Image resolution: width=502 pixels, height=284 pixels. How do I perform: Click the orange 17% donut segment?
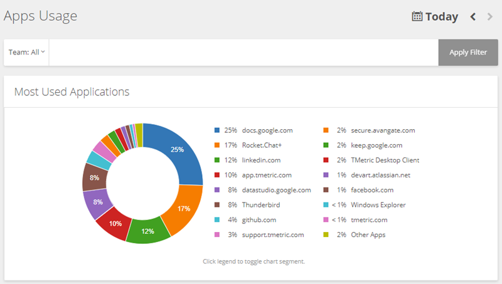tap(183, 209)
